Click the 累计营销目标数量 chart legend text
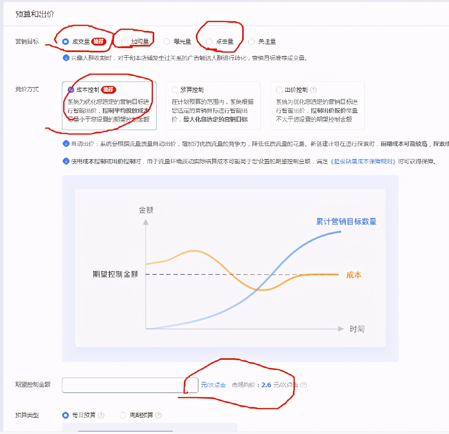This screenshot has height=434, width=449. (x=346, y=222)
